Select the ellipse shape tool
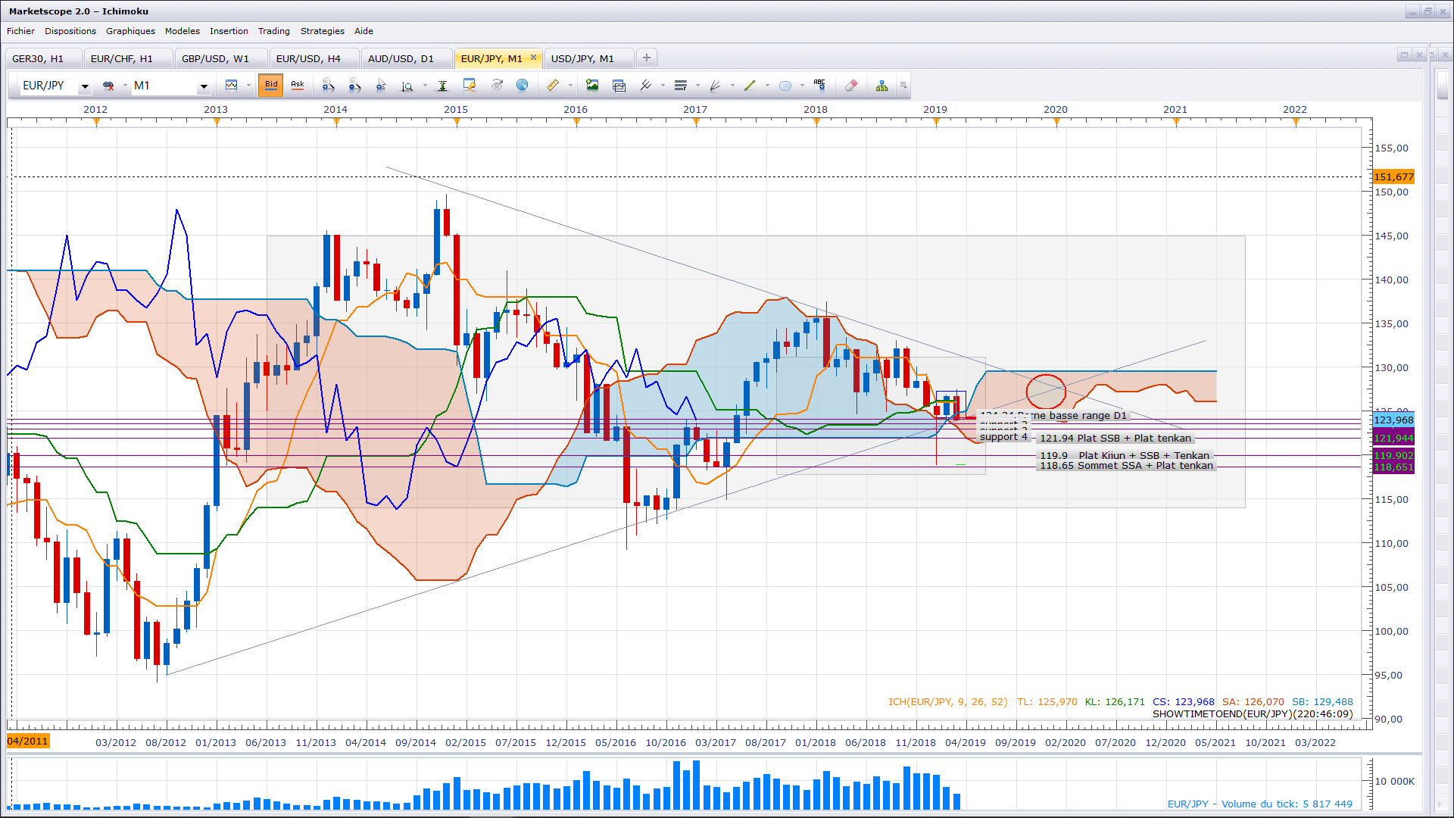 [785, 86]
